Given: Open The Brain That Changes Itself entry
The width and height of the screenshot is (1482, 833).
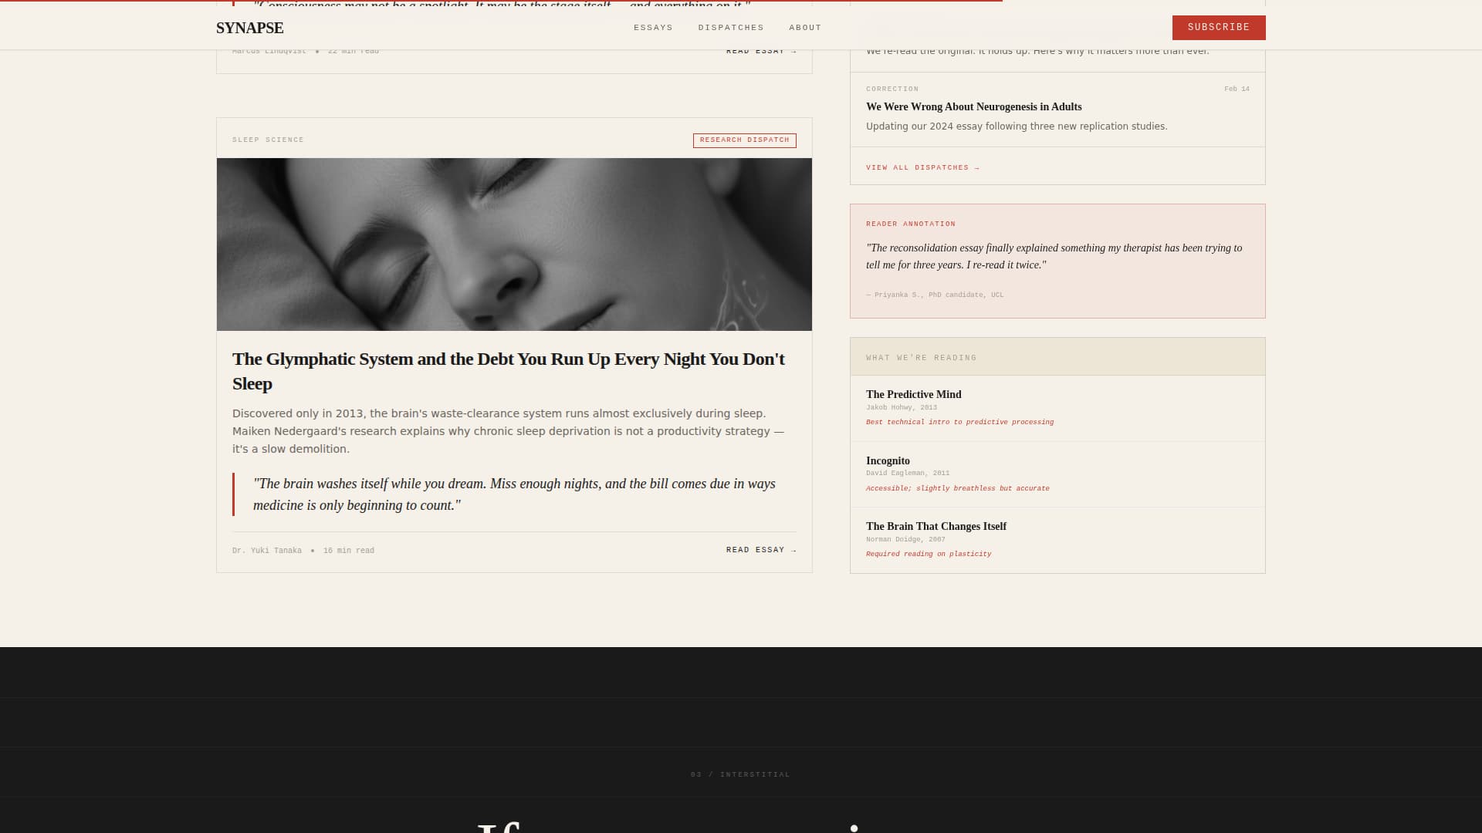Looking at the screenshot, I should tap(936, 527).
